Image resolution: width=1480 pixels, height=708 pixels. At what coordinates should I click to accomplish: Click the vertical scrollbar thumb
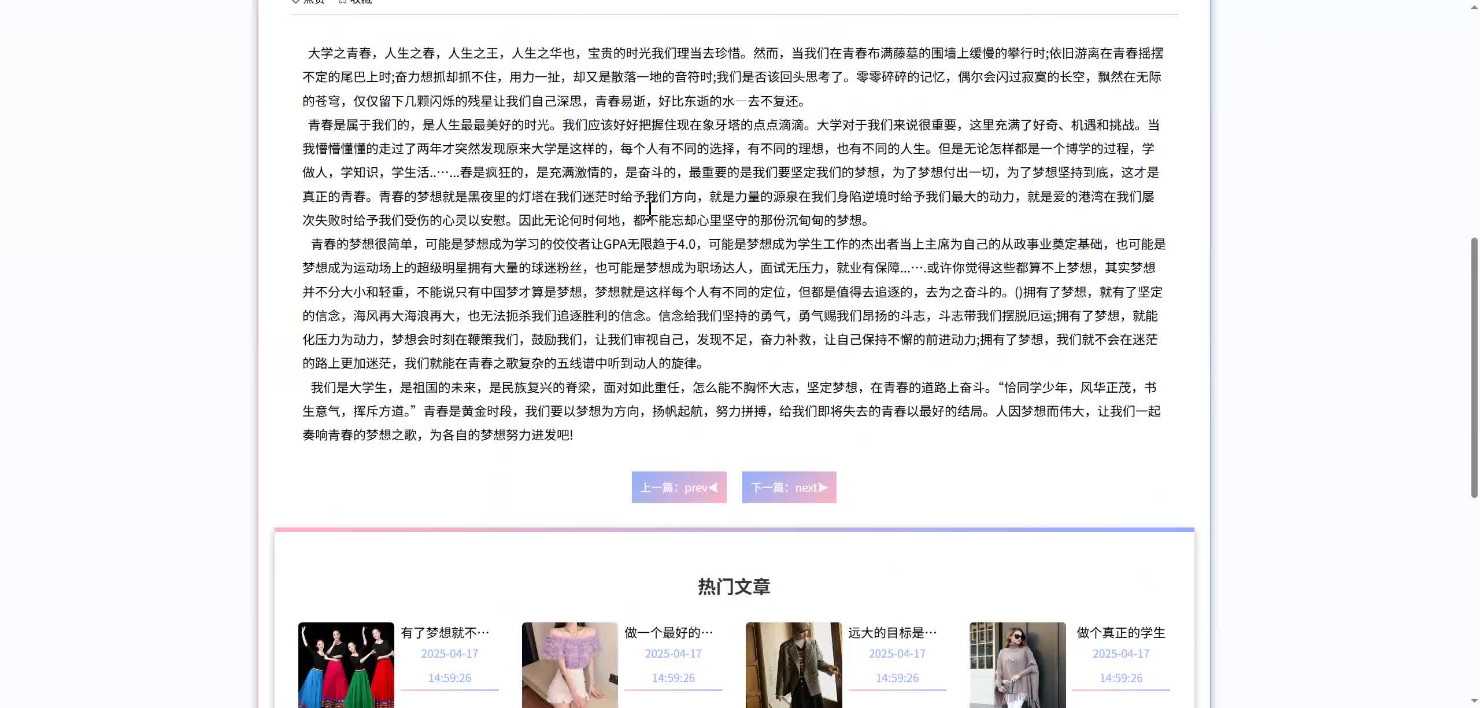point(1474,367)
